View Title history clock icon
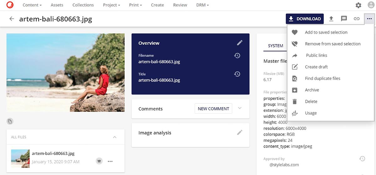The image size is (376, 175). (x=237, y=74)
